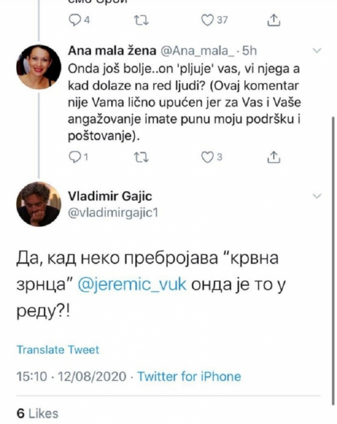Open Vladimir Gajic's profile picture
This screenshot has width=337, height=424.
pyautogui.click(x=39, y=204)
